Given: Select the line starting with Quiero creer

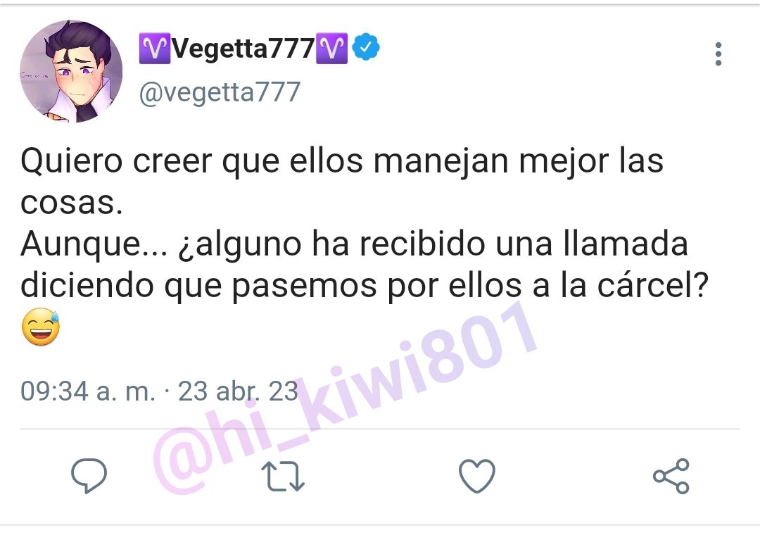Looking at the screenshot, I should pos(342,161).
